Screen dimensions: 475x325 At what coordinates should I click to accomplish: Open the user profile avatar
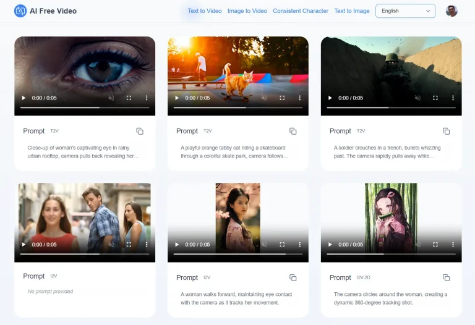(451, 11)
